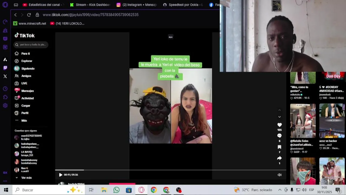346x195 pixels.
Task: Open green mask boy video thumbnail
Action: click(x=303, y=171)
